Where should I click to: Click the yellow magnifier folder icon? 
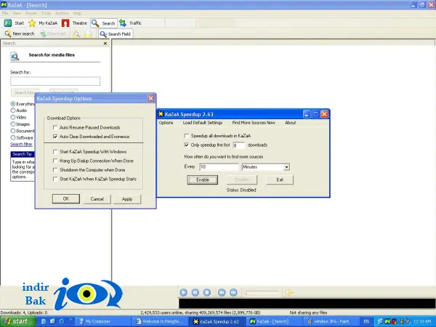76,34
